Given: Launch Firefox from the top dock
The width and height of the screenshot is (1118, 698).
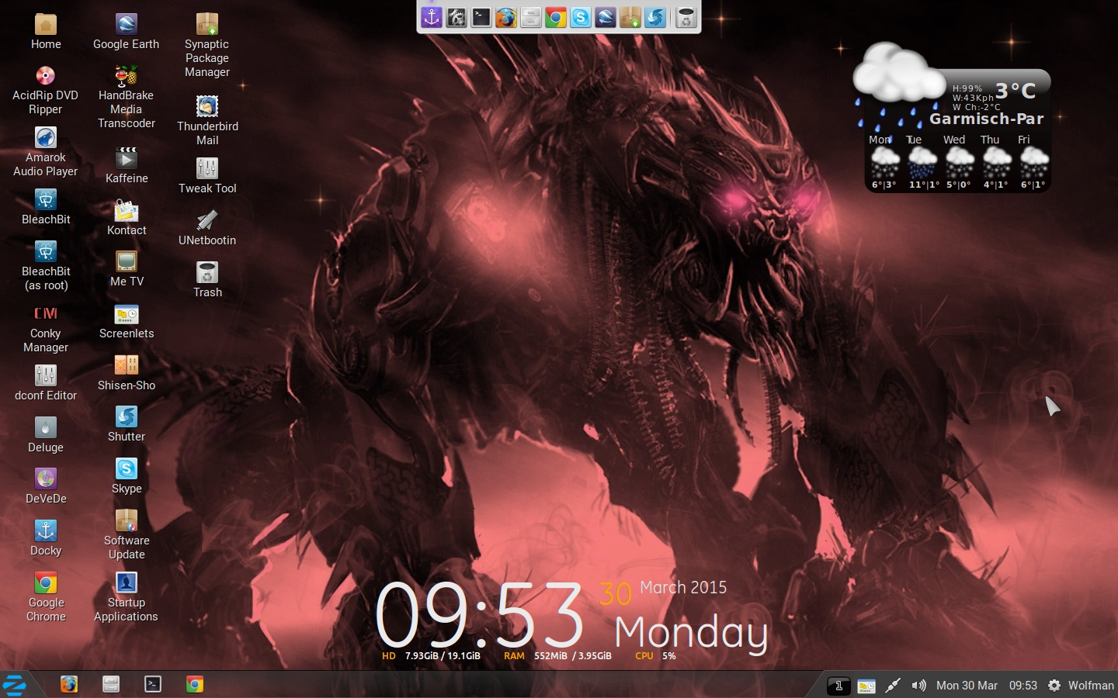Looking at the screenshot, I should click(x=506, y=16).
